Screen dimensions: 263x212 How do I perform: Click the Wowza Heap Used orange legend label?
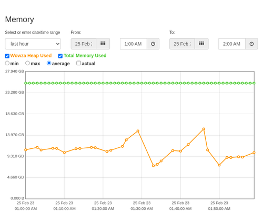[x=31, y=56]
